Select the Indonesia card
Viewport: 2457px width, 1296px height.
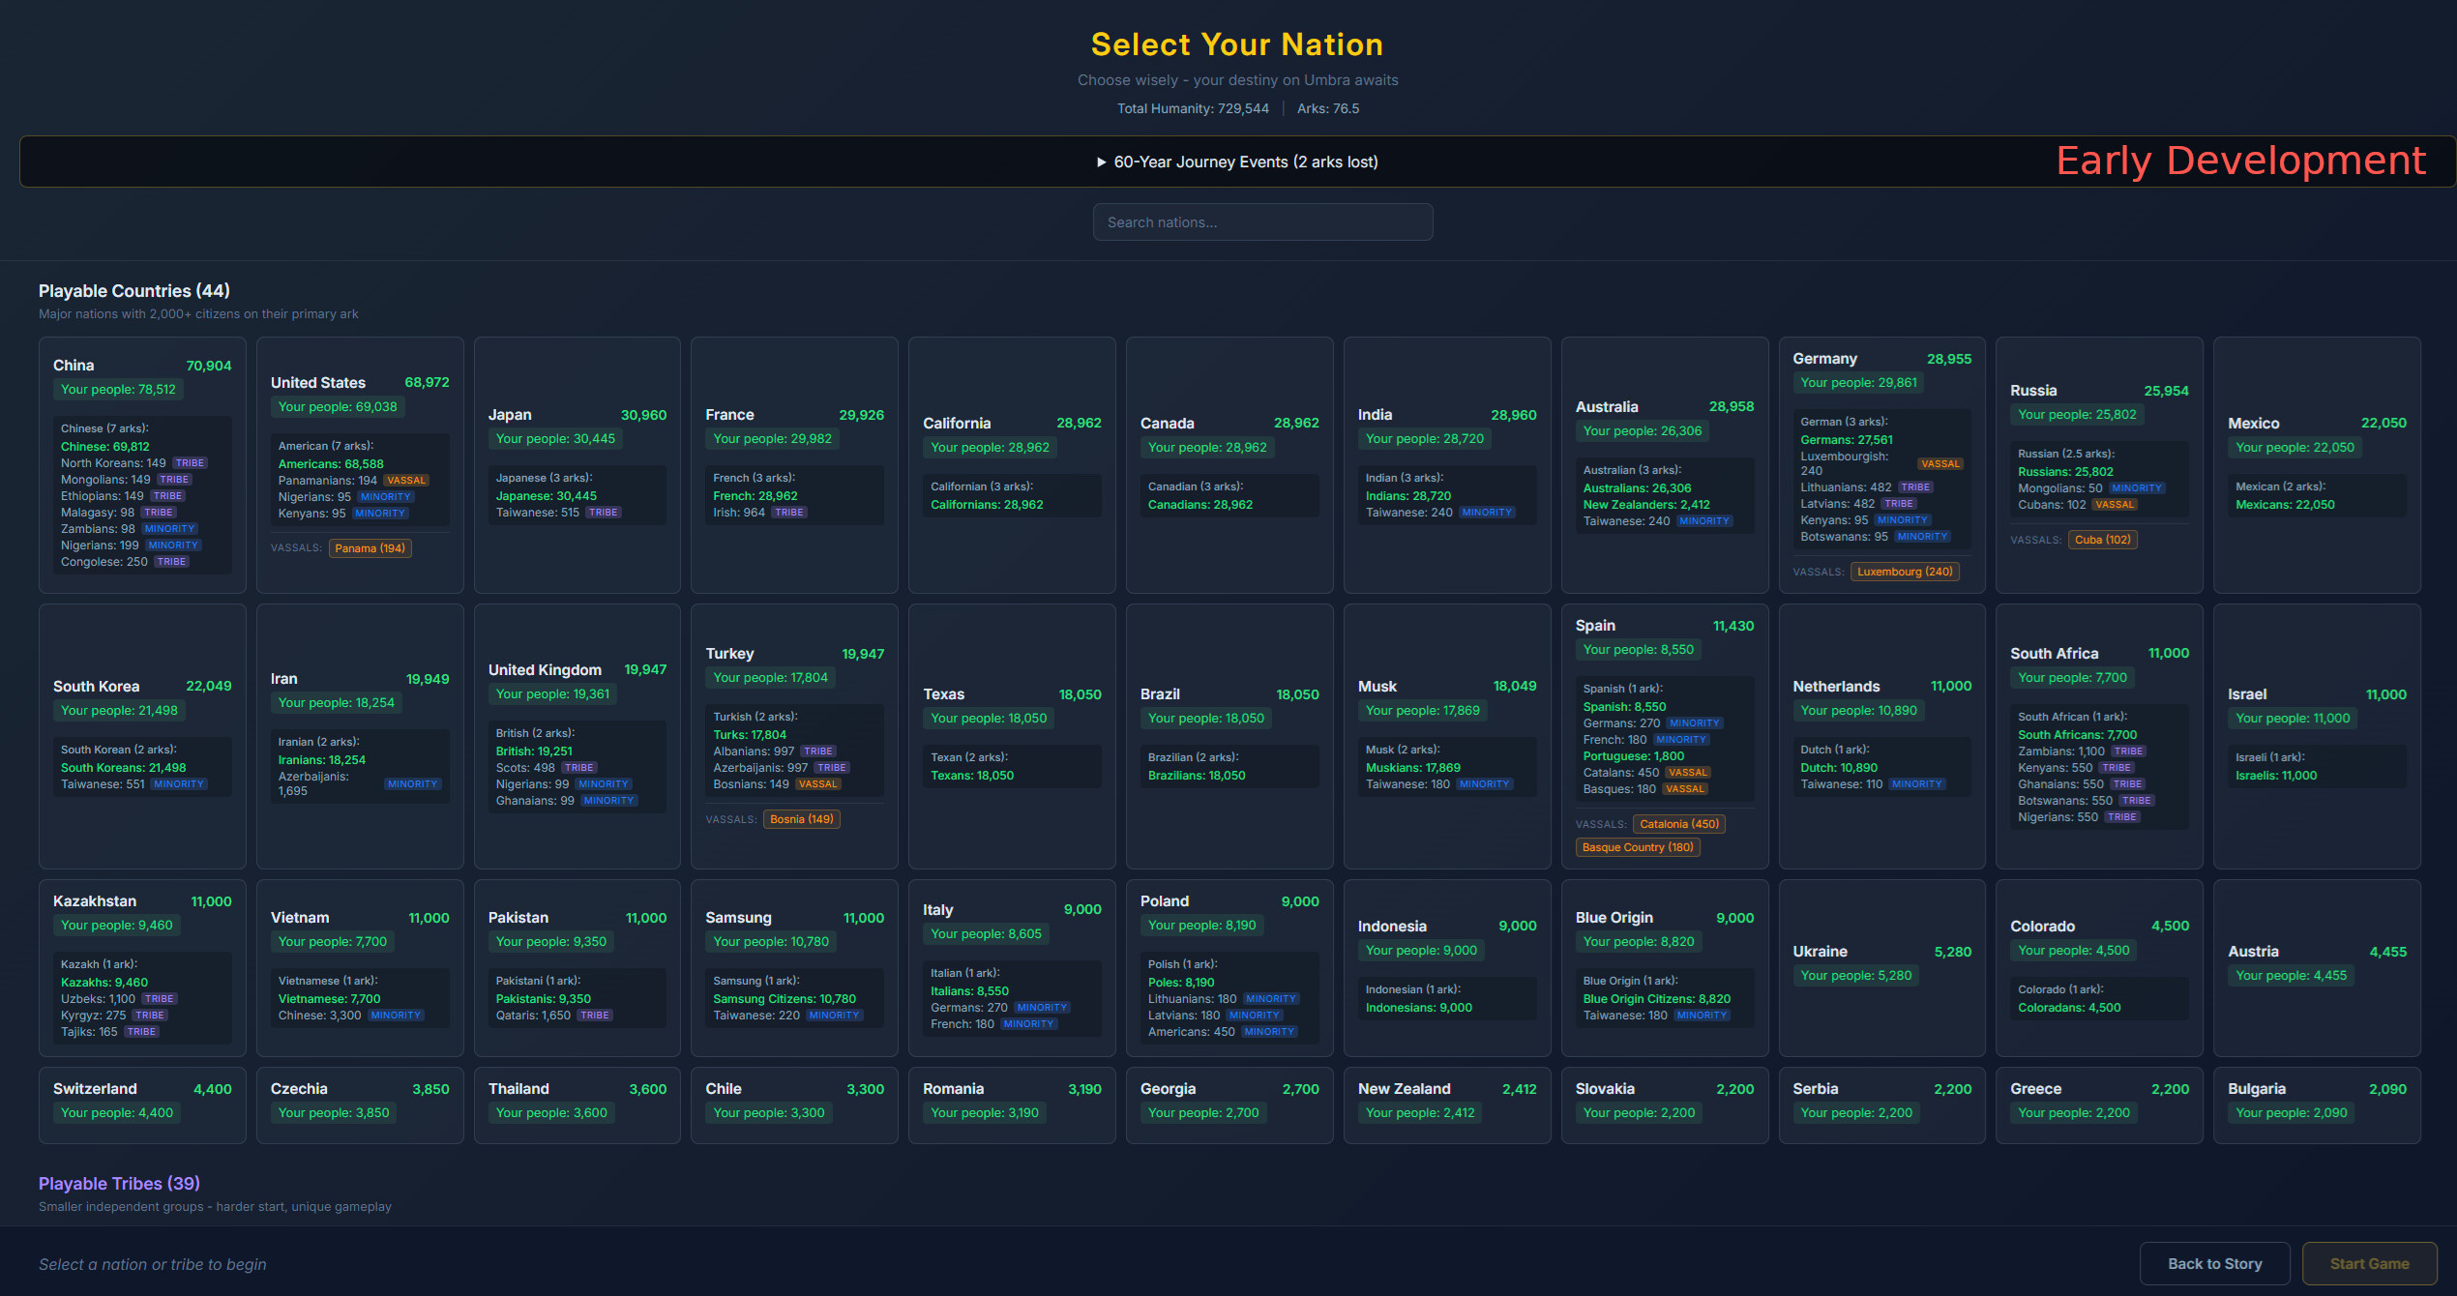pyautogui.click(x=1447, y=967)
